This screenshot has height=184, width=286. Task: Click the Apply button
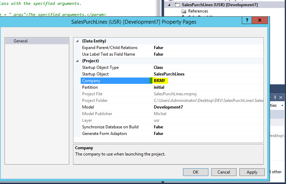(x=252, y=172)
